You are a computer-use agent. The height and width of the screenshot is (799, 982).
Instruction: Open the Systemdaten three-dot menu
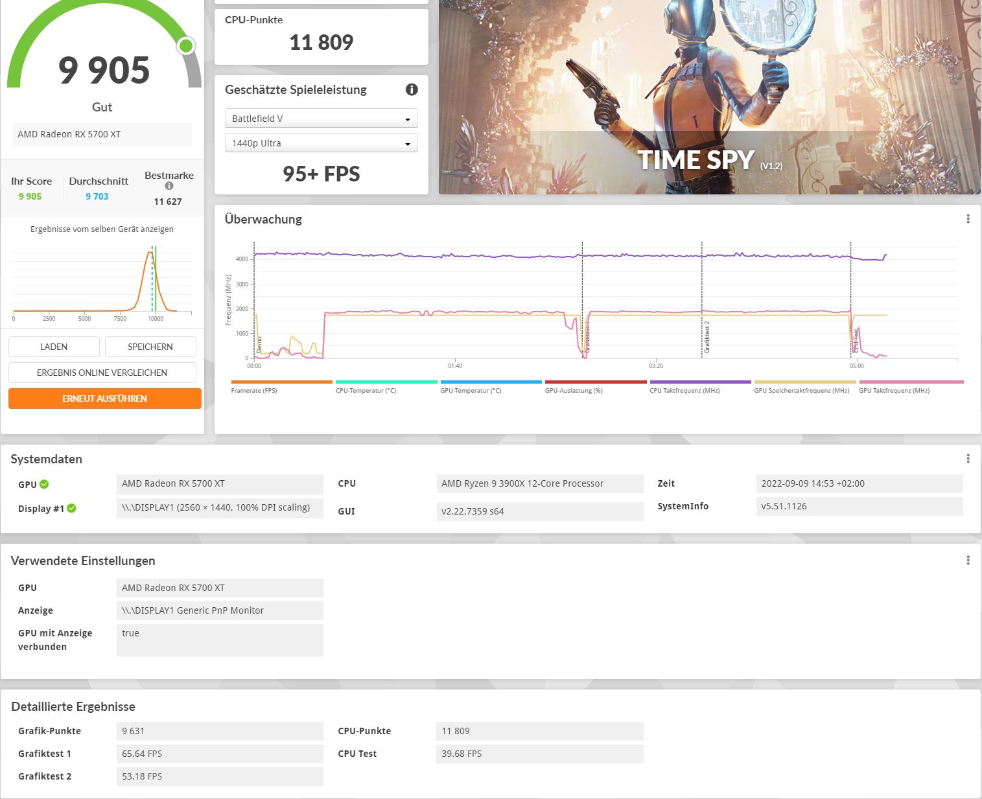pos(968,459)
